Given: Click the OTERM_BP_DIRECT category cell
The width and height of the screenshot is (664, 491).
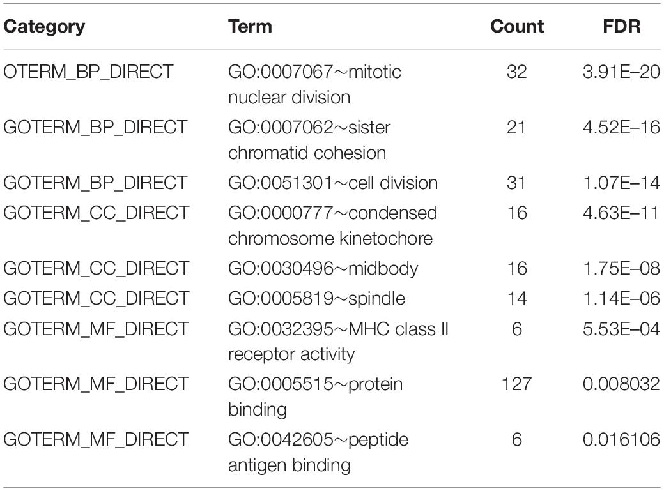Looking at the screenshot, I should [88, 72].
